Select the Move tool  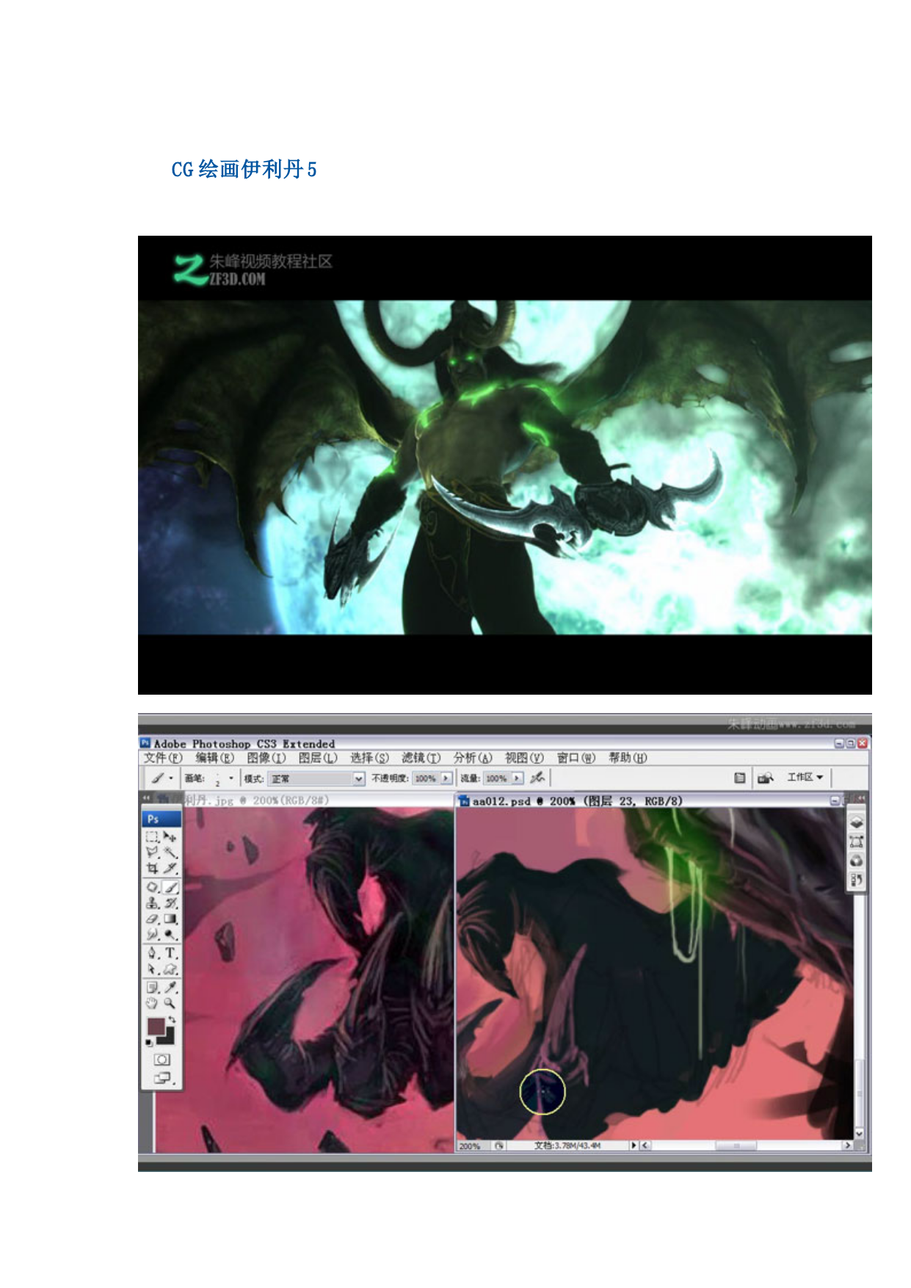tap(170, 836)
